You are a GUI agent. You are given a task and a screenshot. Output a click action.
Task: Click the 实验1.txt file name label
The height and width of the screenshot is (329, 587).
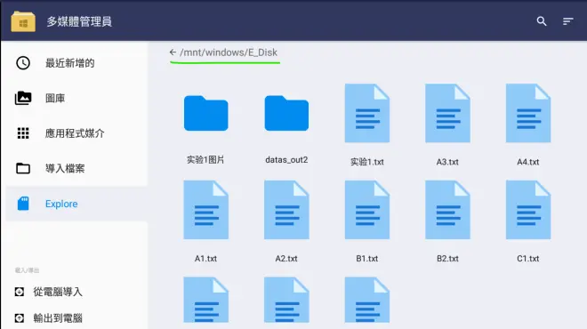pos(366,162)
